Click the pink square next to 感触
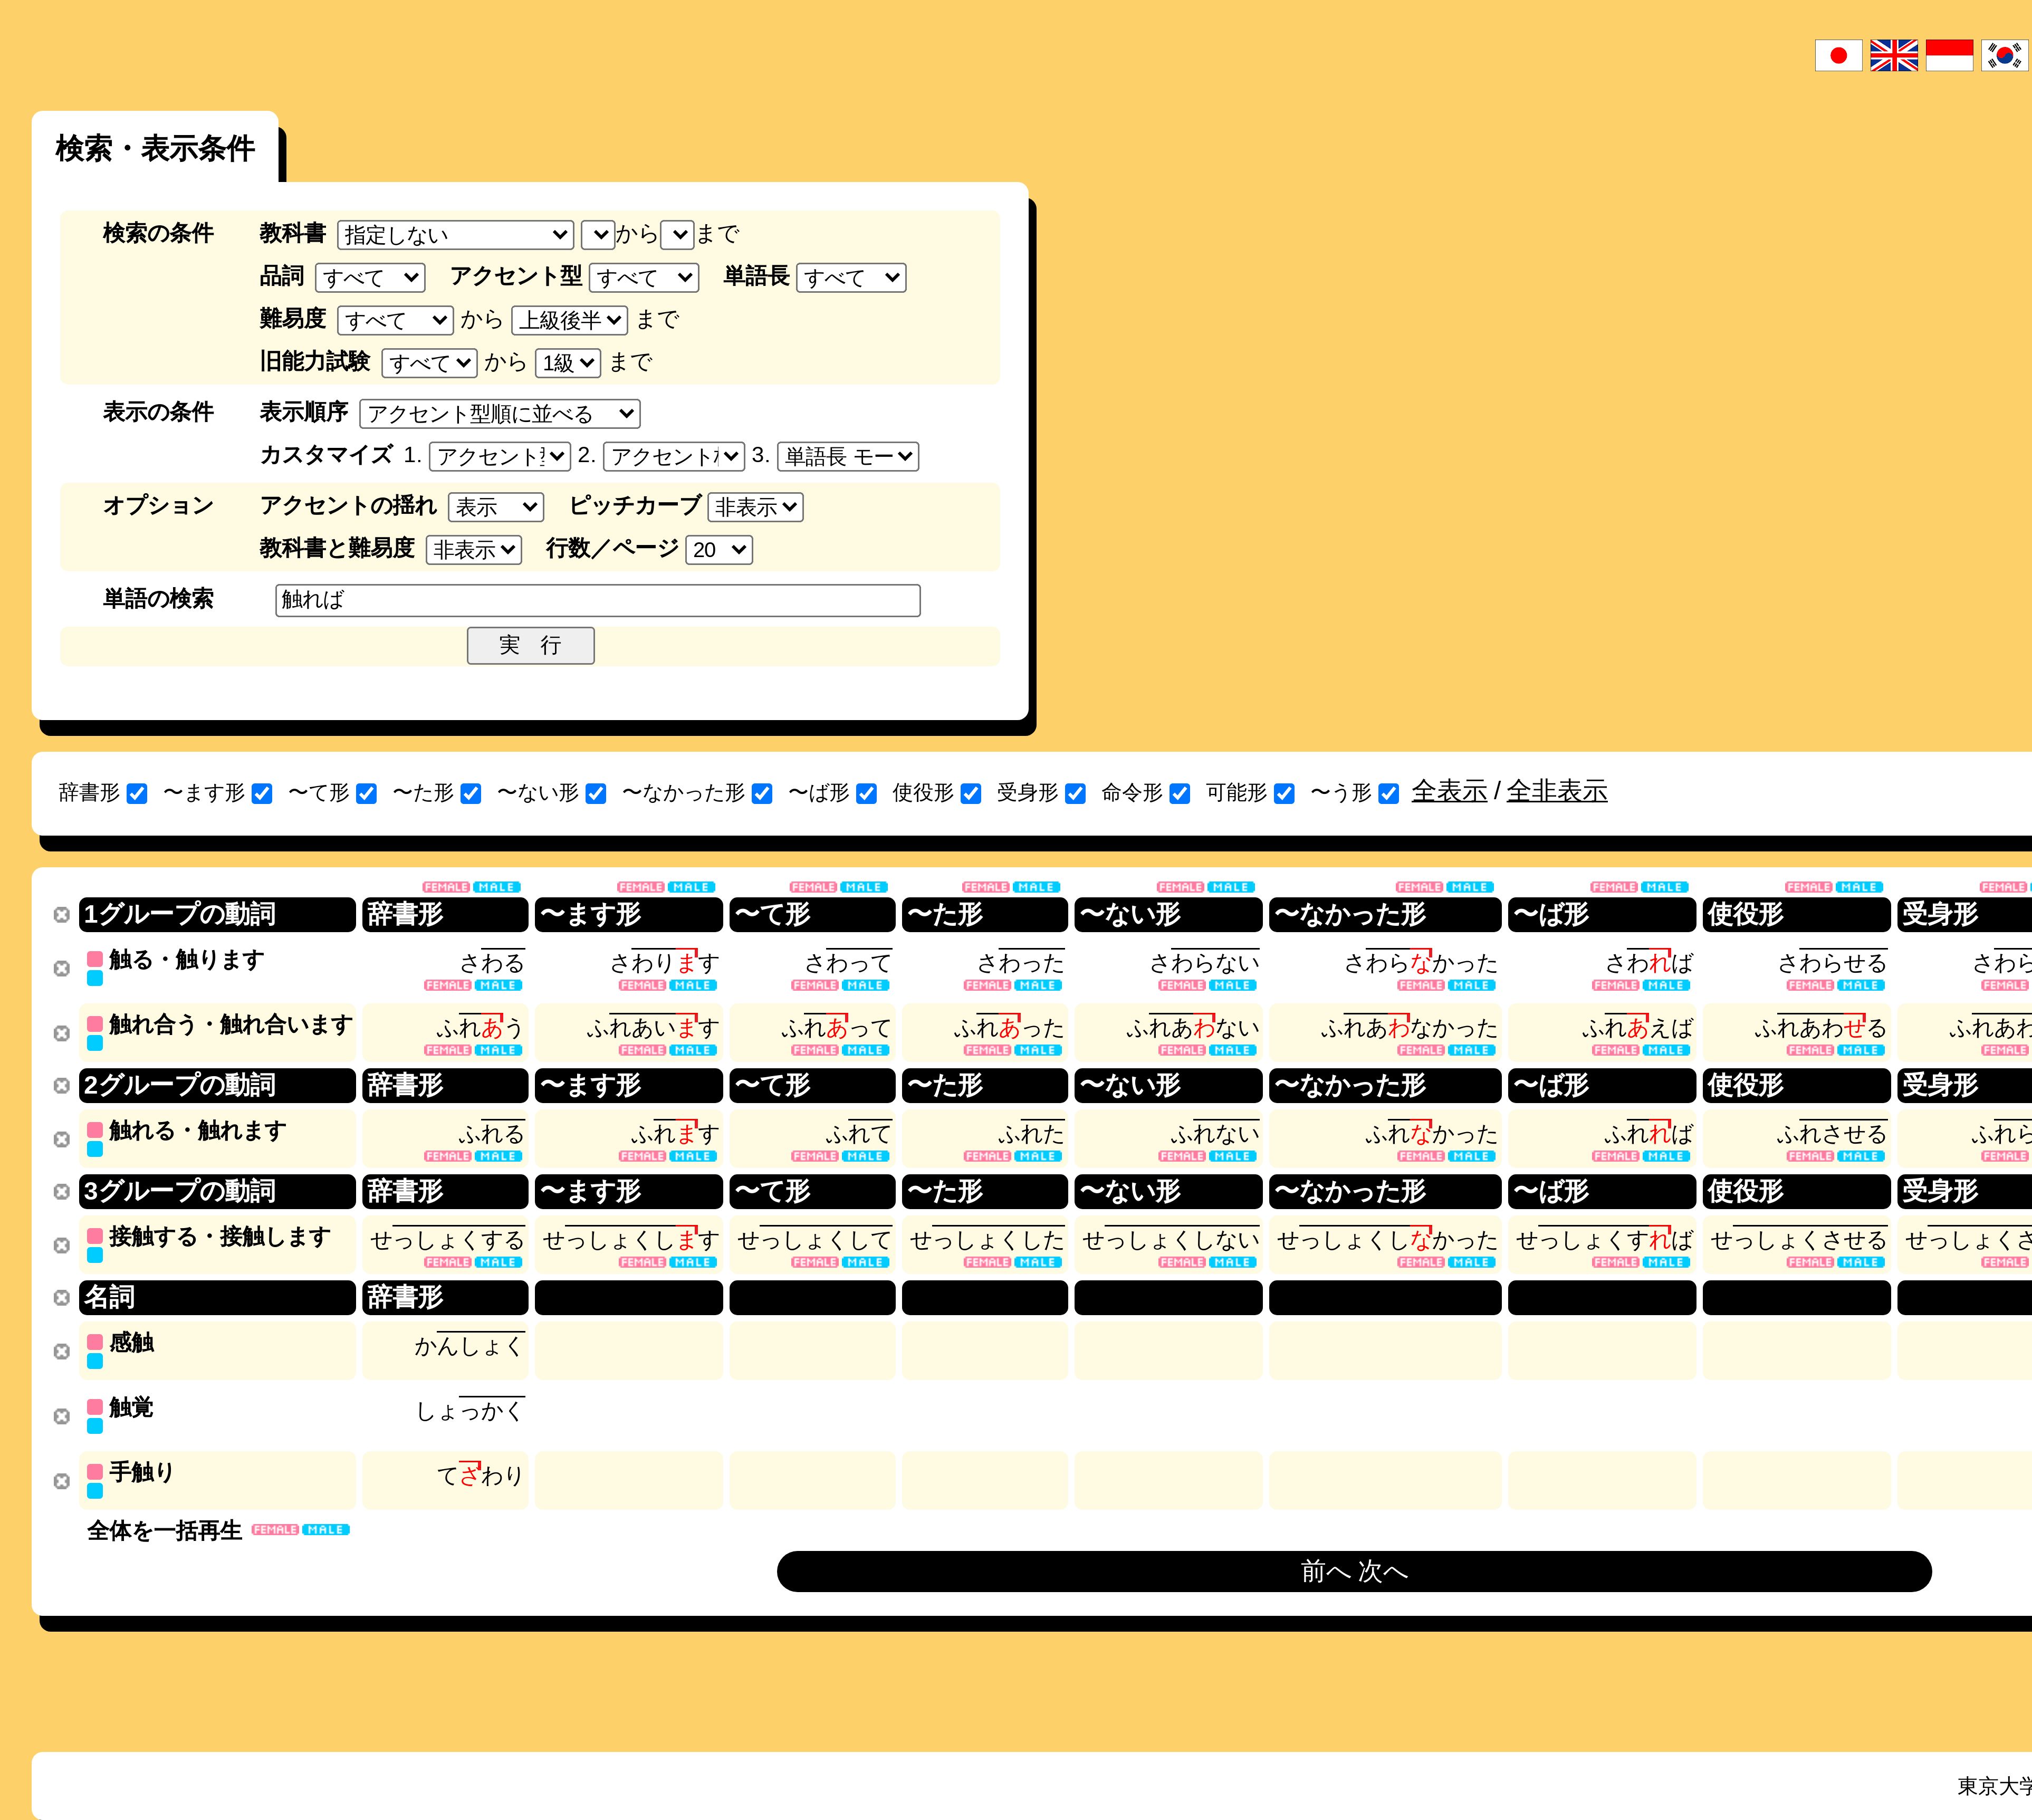Image resolution: width=2032 pixels, height=1820 pixels. (x=95, y=1342)
